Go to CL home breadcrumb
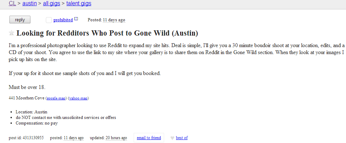This screenshot has width=346, height=143. coord(12,3)
